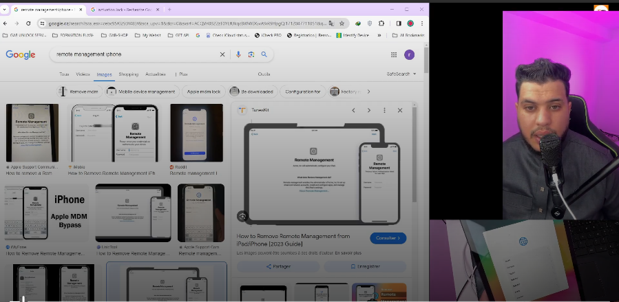
Task: Filter by Configuration for chip
Action: pos(303,91)
